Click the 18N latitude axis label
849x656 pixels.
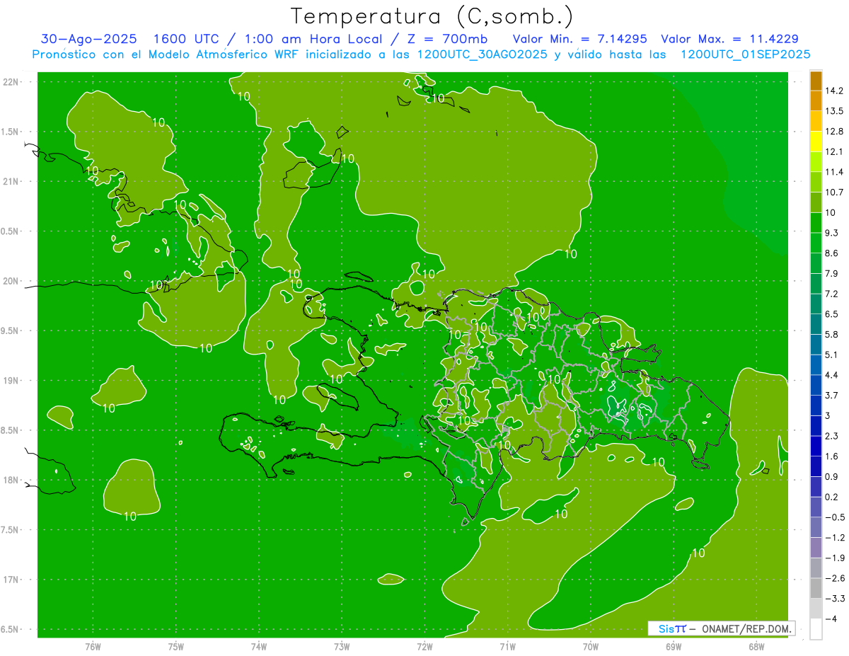pyautogui.click(x=10, y=480)
